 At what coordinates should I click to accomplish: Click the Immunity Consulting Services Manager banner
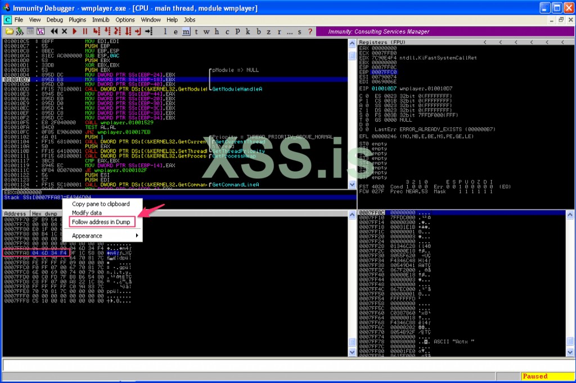point(445,32)
